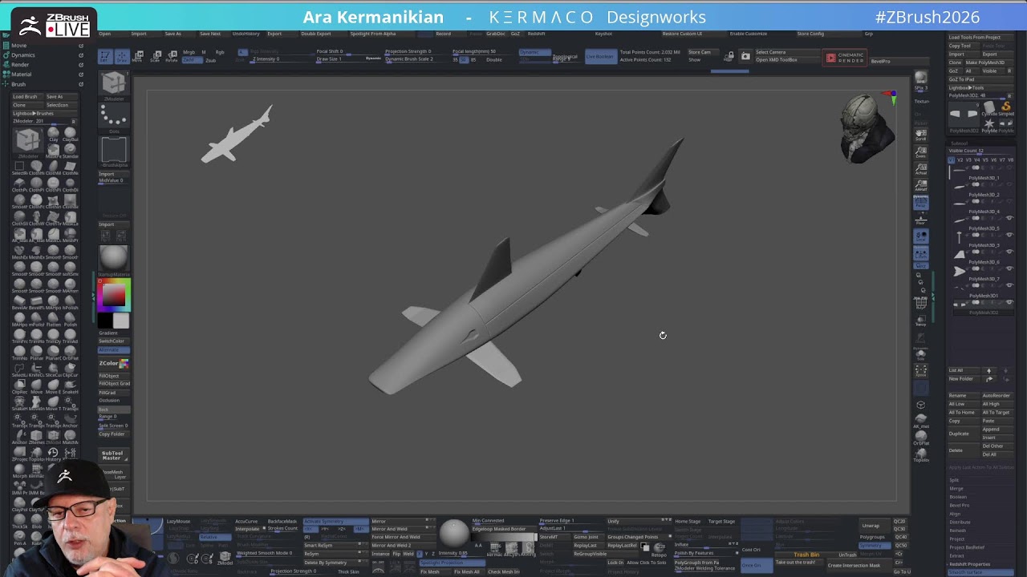Click the Actual size icon
Screen dimensions: 1027x577
(x=921, y=168)
